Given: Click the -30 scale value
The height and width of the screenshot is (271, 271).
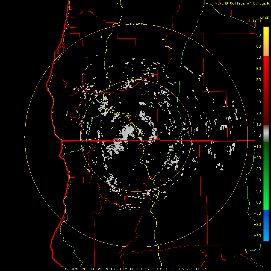Looking at the screenshot, I should click(257, 169).
